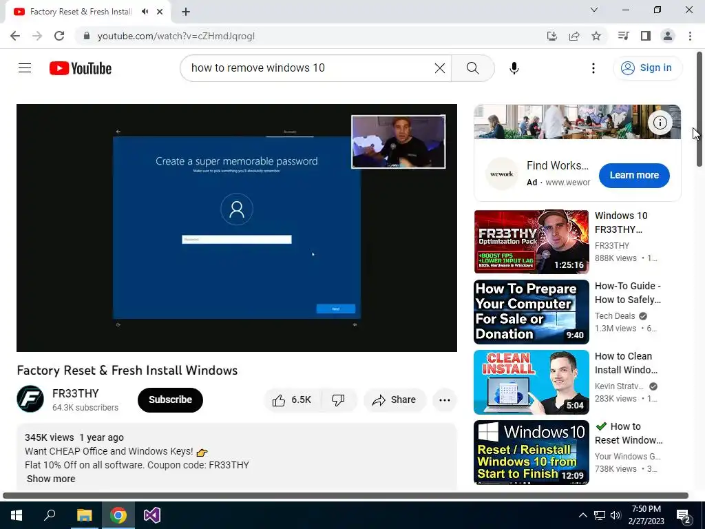The width and height of the screenshot is (705, 529).
Task: Open FR33THY Optimization Pack video thumbnail
Action: click(x=532, y=242)
